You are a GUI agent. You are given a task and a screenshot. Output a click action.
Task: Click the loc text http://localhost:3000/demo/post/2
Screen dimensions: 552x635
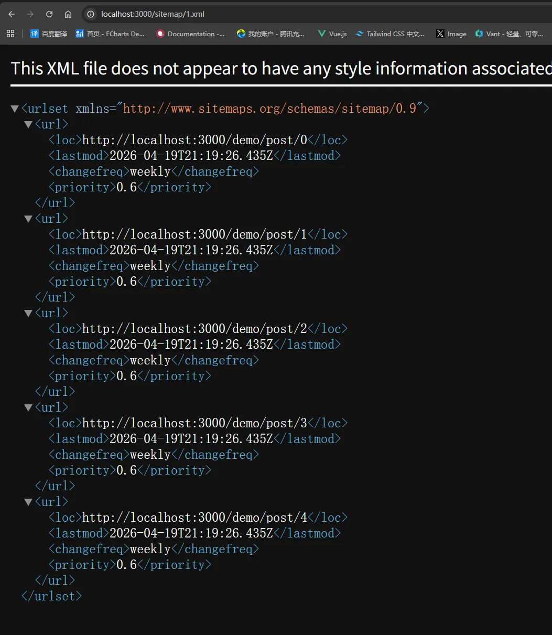pyautogui.click(x=194, y=329)
